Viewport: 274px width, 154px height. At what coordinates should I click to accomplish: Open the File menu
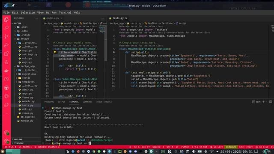pos(6,12)
